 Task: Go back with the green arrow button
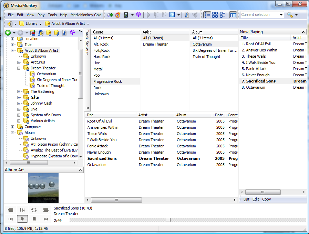[x=8, y=32]
